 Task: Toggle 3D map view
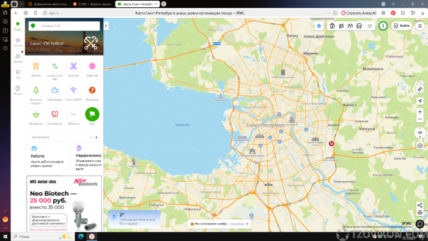pyautogui.click(x=420, y=133)
